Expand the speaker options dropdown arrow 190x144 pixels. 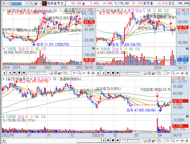(40, 4)
